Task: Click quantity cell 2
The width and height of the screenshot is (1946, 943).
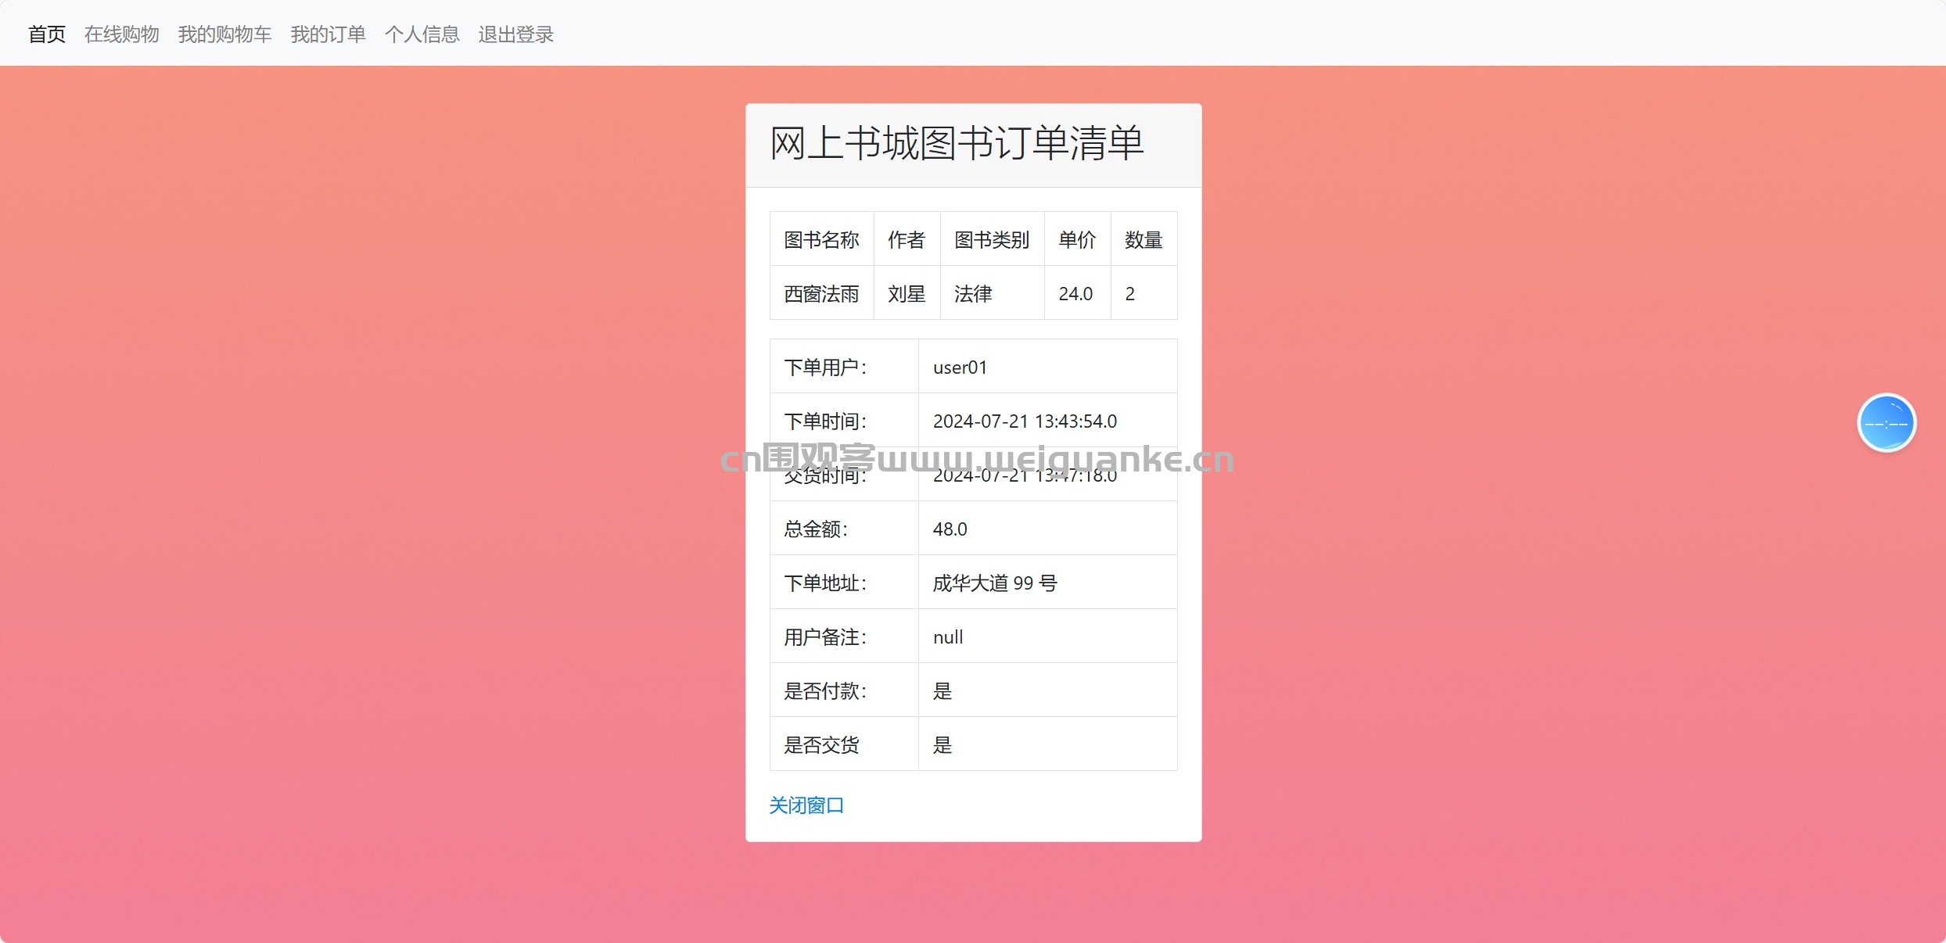Action: coord(1144,293)
